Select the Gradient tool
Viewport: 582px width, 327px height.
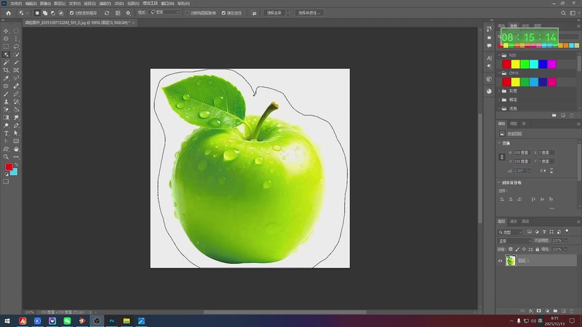(6, 118)
